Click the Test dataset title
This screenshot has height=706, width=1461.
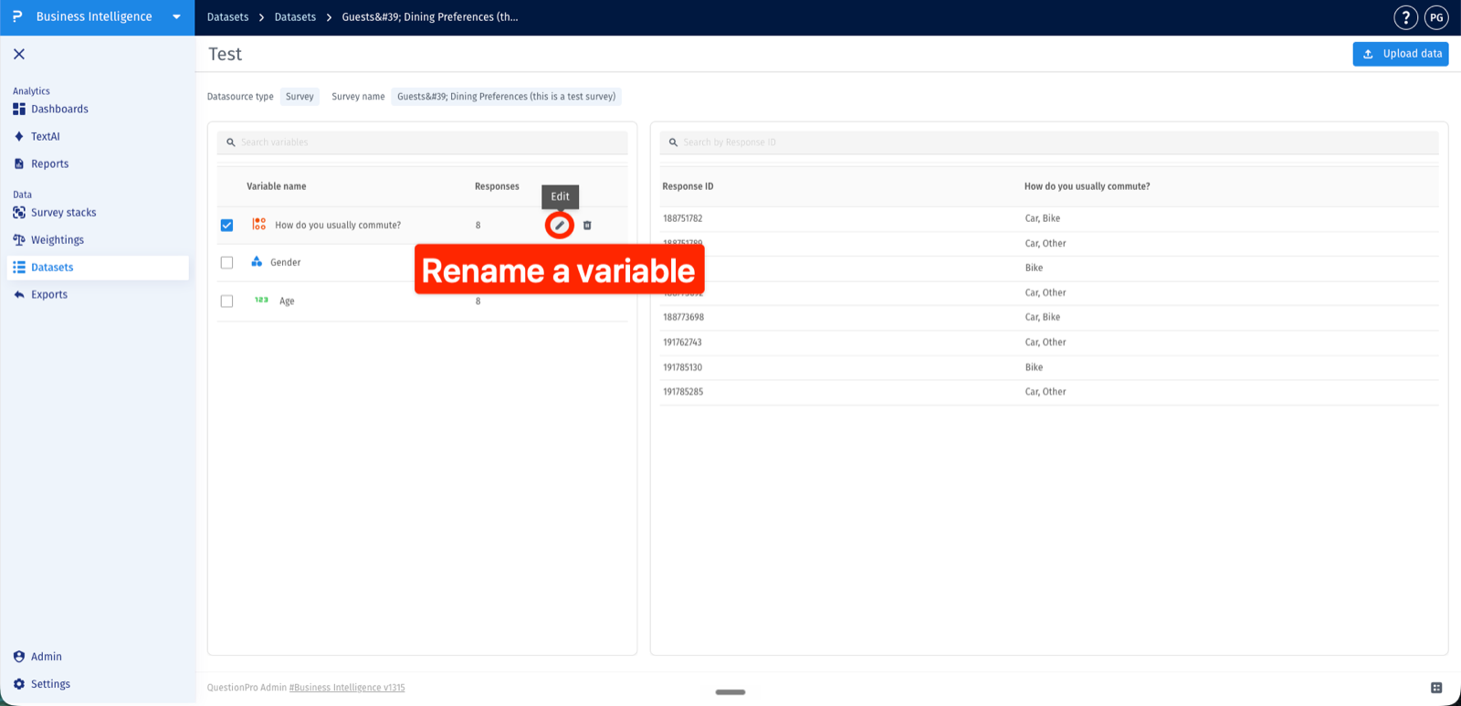pyautogui.click(x=225, y=54)
